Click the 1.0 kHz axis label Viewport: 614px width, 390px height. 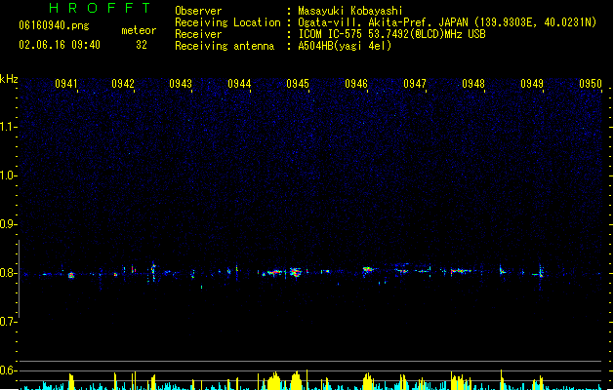8,175
